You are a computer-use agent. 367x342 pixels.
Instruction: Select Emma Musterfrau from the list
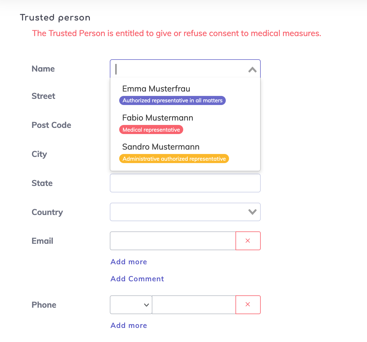point(156,89)
